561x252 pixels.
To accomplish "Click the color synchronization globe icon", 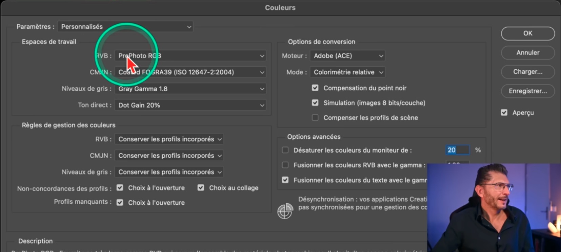I will pos(285,211).
